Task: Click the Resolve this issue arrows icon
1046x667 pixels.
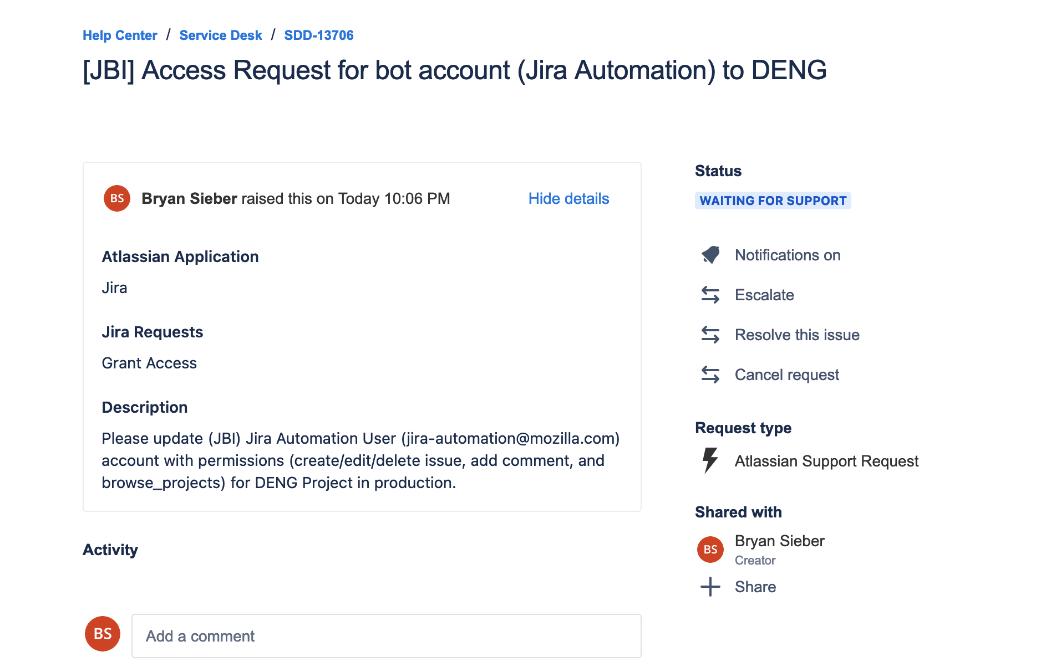Action: 710,335
